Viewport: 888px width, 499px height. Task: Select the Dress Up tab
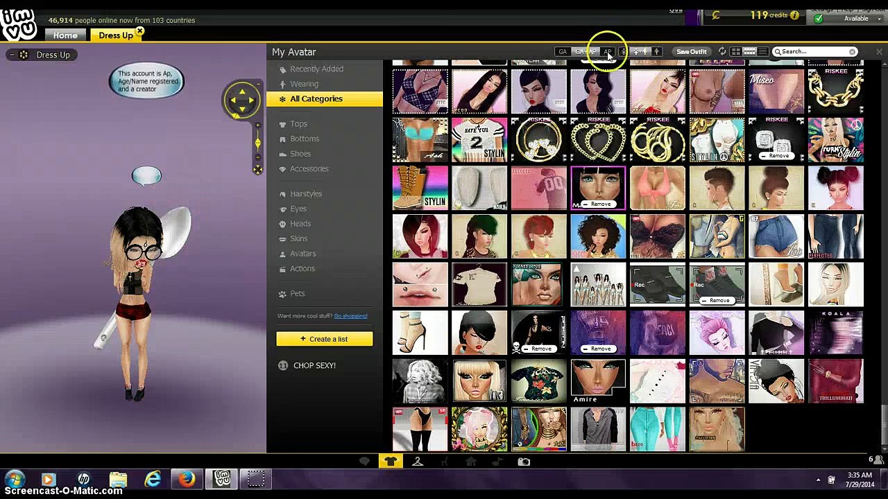coord(115,35)
